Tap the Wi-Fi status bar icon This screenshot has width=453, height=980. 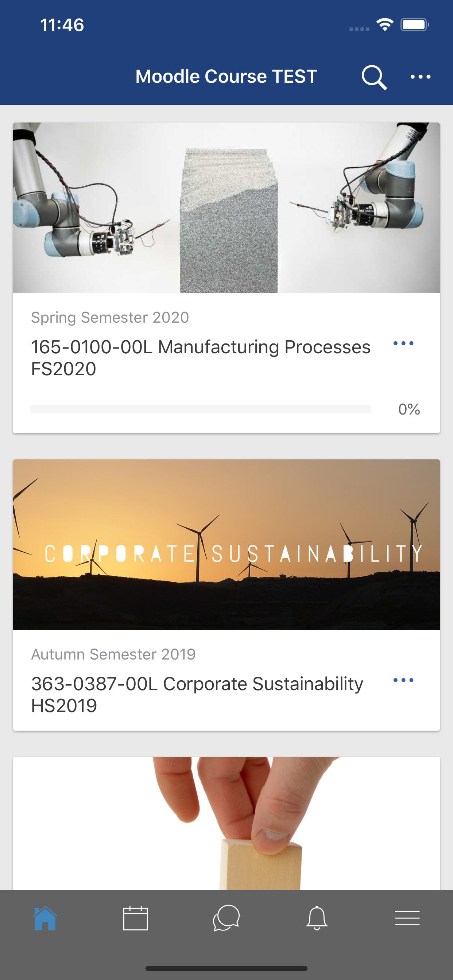coord(385,25)
